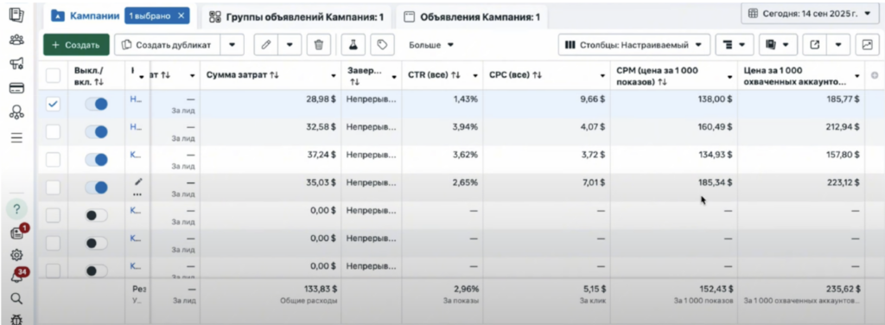
Task: Switch off the campaign with 28,98 $ spend
Action: 97,105
